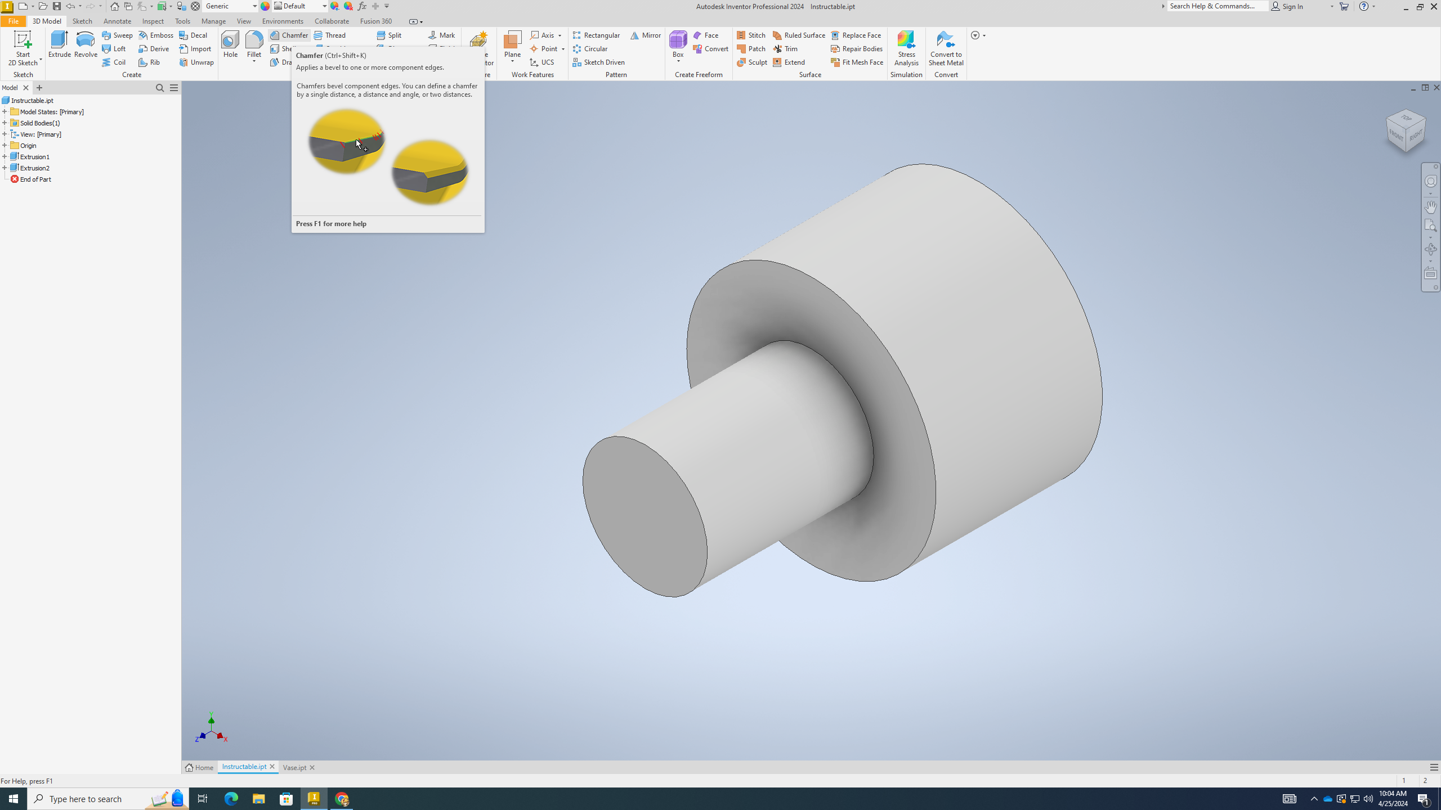1441x810 pixels.
Task: Choose the Sweep feature tool
Action: point(117,35)
